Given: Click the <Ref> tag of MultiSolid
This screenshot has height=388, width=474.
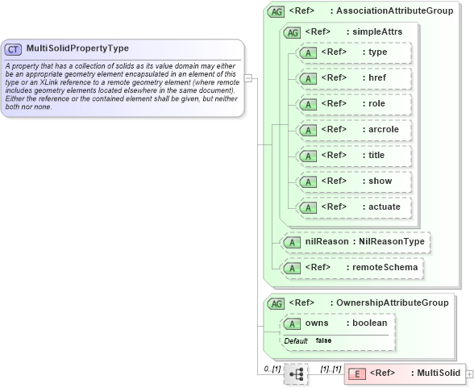Looking at the screenshot, I should coord(382,373).
